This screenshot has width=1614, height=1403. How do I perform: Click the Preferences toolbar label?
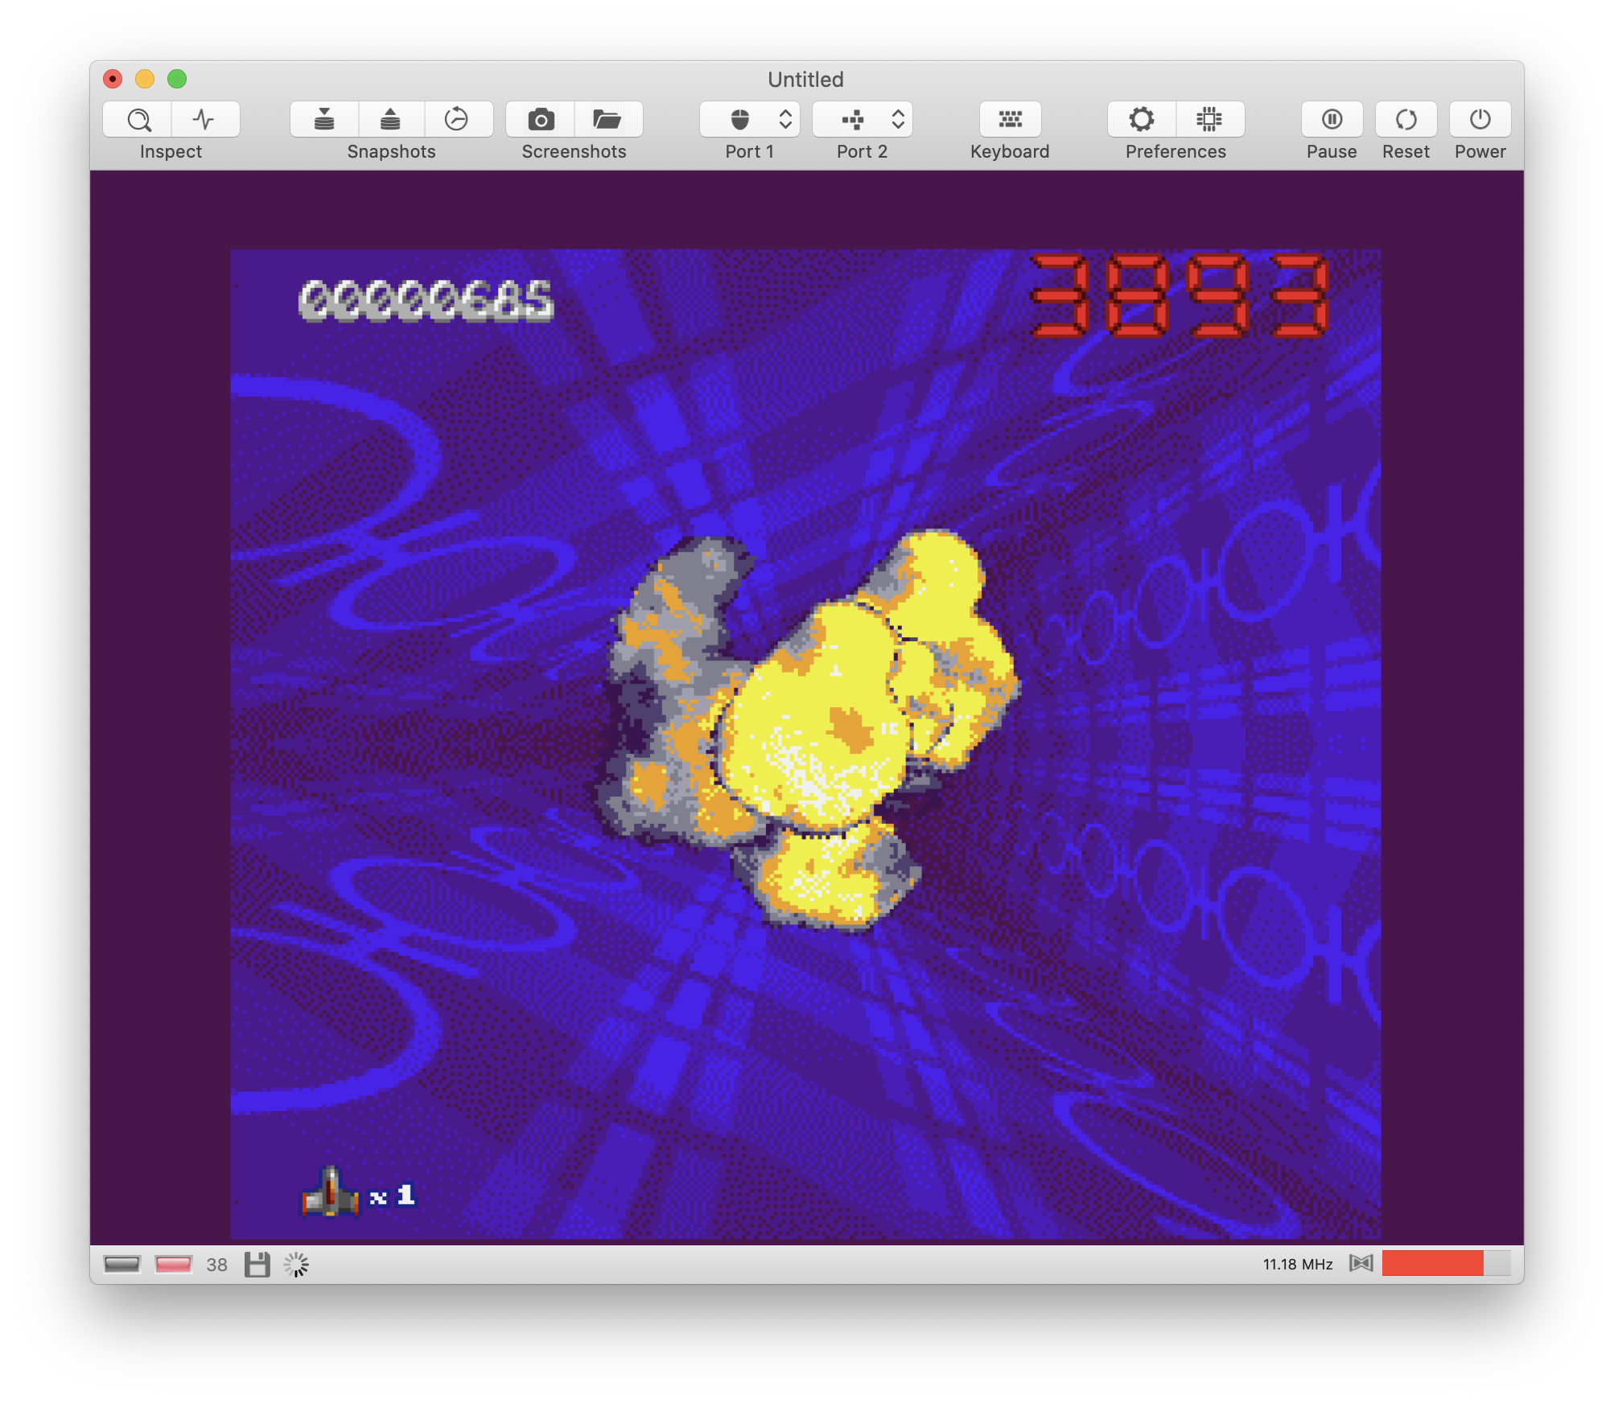[1176, 152]
